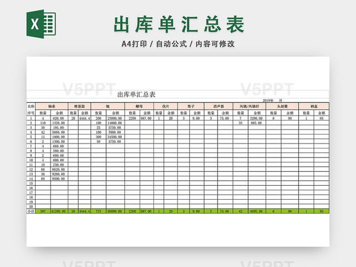This screenshot has width=356, height=267.
Task: Click the 螺母 column group header
Action: (x=139, y=106)
